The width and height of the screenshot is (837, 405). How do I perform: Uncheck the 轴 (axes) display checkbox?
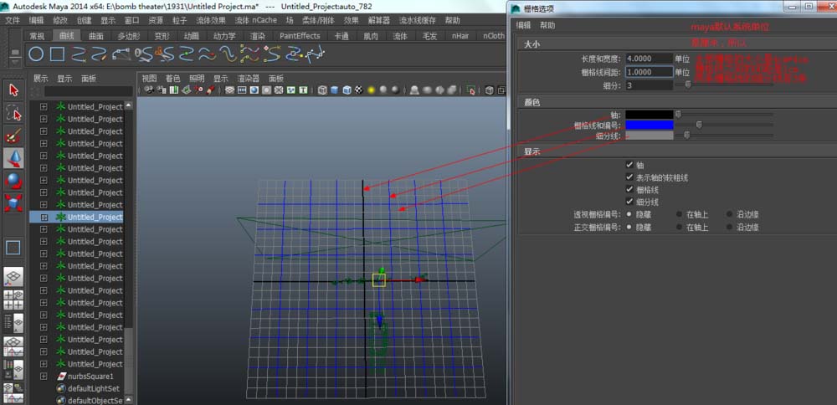629,166
